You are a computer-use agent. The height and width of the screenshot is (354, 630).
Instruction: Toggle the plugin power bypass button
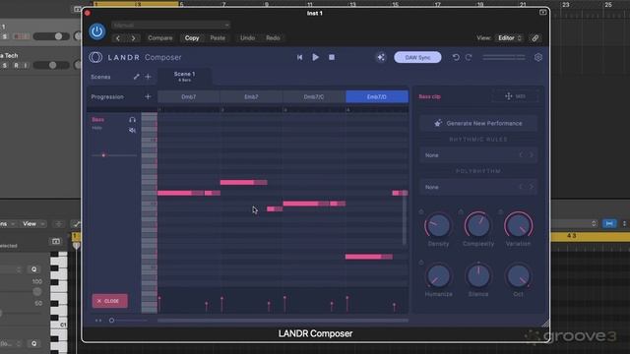[96, 31]
